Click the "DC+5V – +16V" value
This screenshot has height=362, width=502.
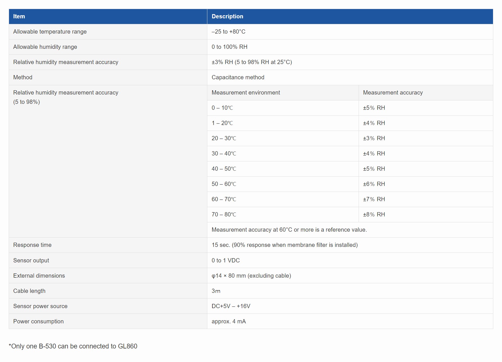pyautogui.click(x=231, y=306)
